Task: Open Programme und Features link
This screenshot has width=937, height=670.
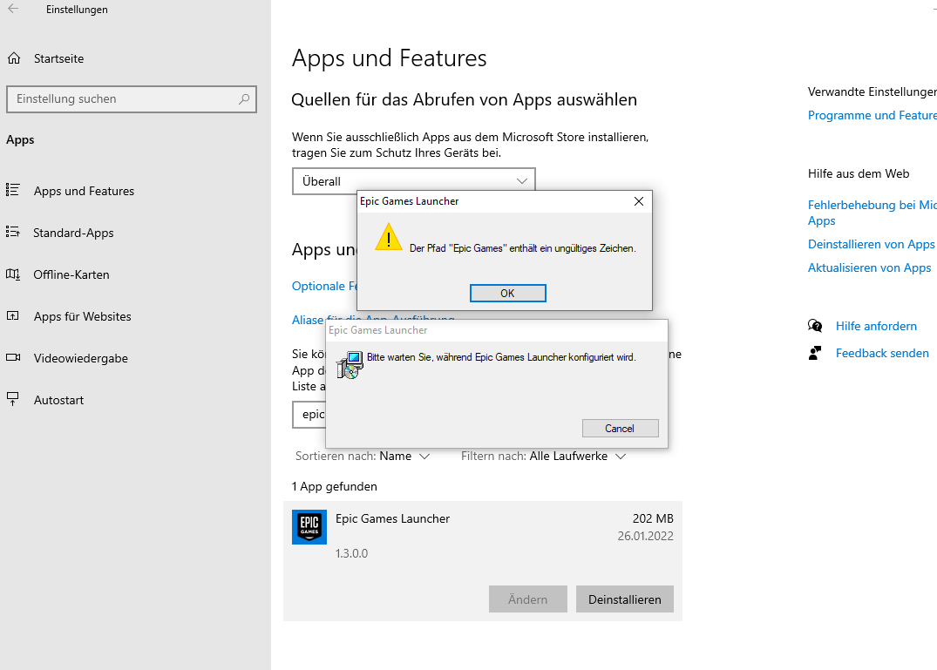Action: (x=872, y=115)
